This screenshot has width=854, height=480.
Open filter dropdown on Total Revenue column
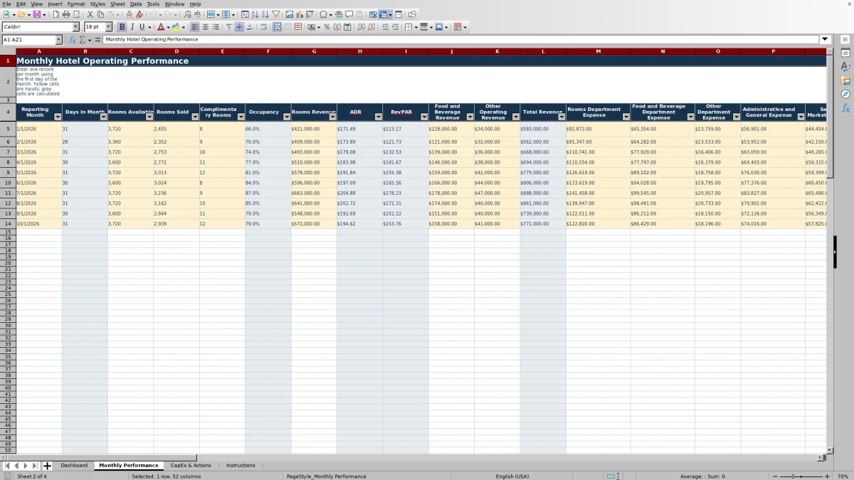tap(562, 117)
